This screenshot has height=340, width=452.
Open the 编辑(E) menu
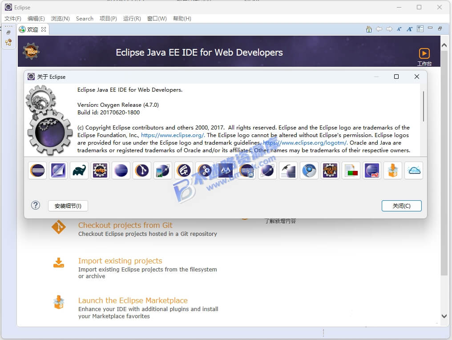point(36,18)
